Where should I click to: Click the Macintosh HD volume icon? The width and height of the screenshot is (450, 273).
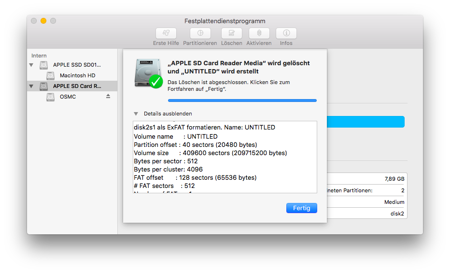pyautogui.click(x=51, y=75)
